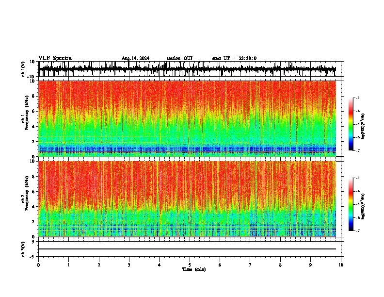Click time axis tick label '0'
This screenshot has height=297, width=384.
38,265
